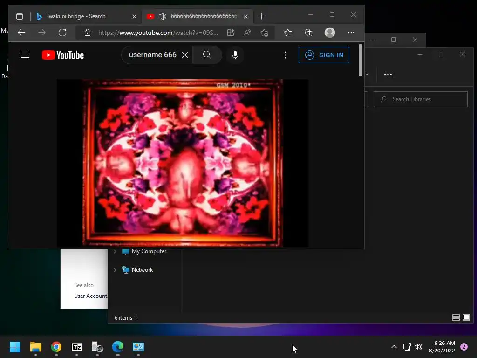Viewport: 477px width, 358px height.
Task: Close the iwakuni bridge Search tab
Action: click(134, 16)
